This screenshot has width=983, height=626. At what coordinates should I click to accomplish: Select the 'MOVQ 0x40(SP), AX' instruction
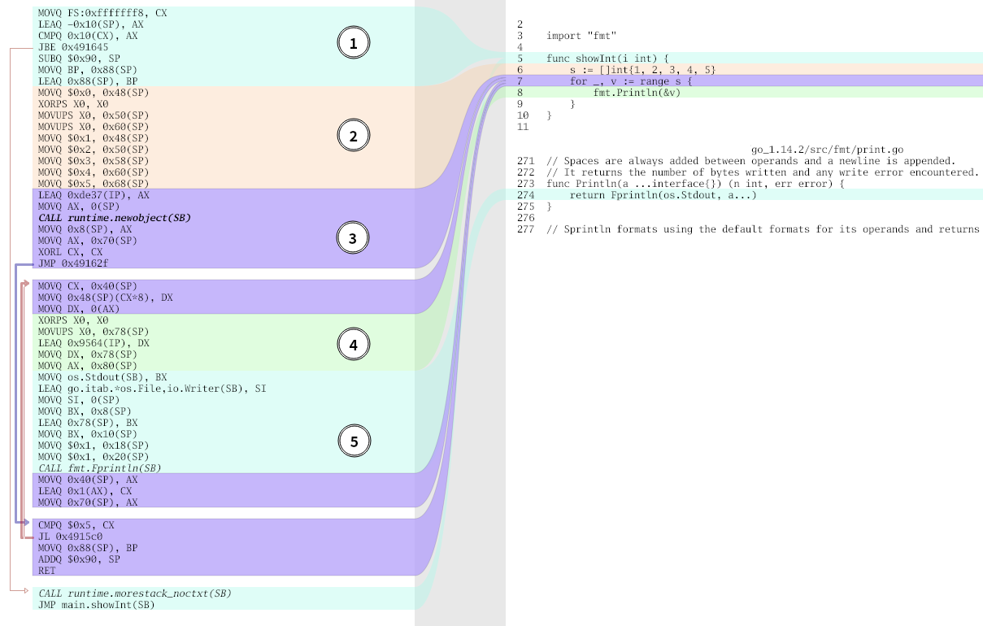[x=89, y=480]
